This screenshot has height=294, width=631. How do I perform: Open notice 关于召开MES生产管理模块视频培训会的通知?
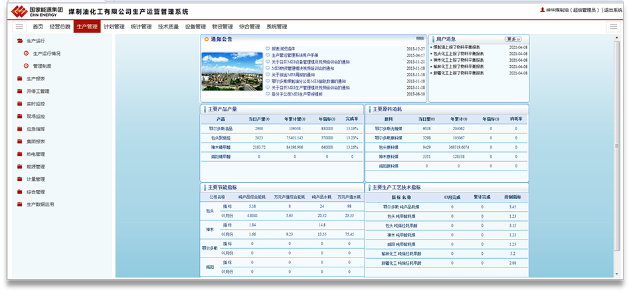(x=311, y=88)
